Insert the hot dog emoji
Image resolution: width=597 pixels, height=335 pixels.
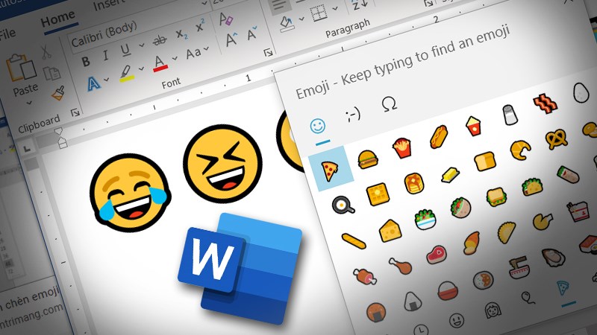point(438,136)
